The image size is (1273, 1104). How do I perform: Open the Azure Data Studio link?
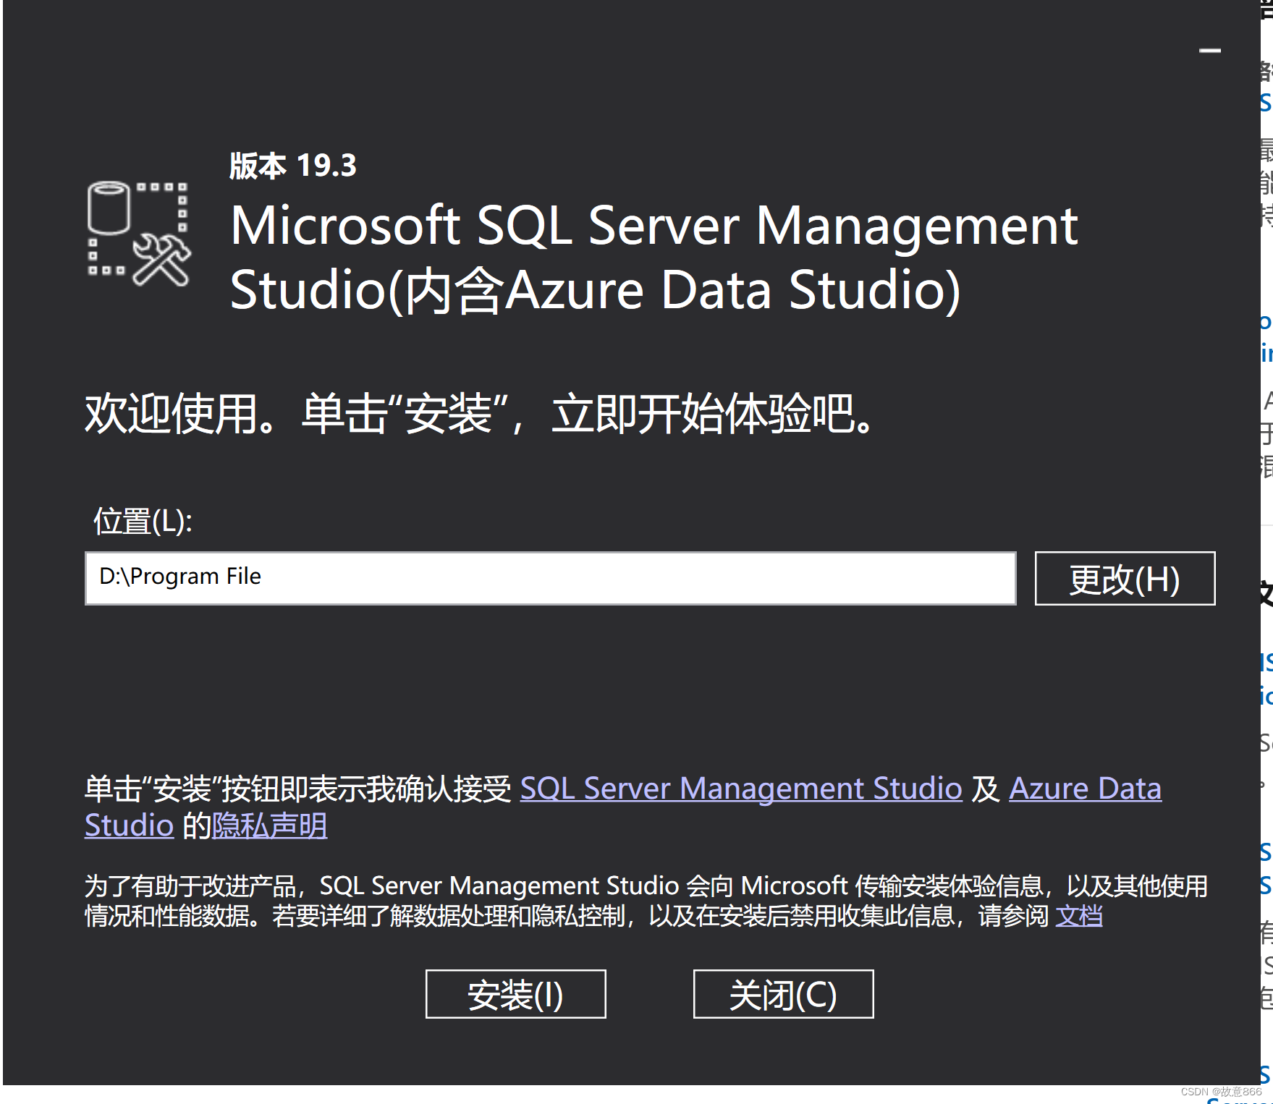[x=1085, y=789]
